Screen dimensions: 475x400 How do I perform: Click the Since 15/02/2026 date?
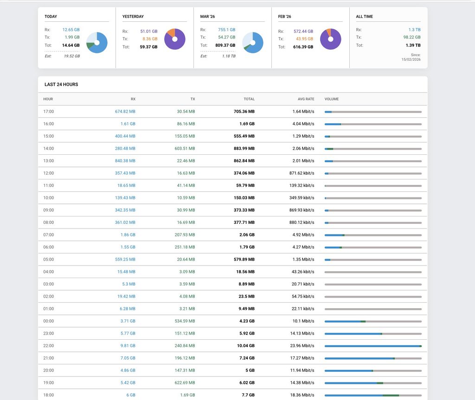[x=411, y=59]
